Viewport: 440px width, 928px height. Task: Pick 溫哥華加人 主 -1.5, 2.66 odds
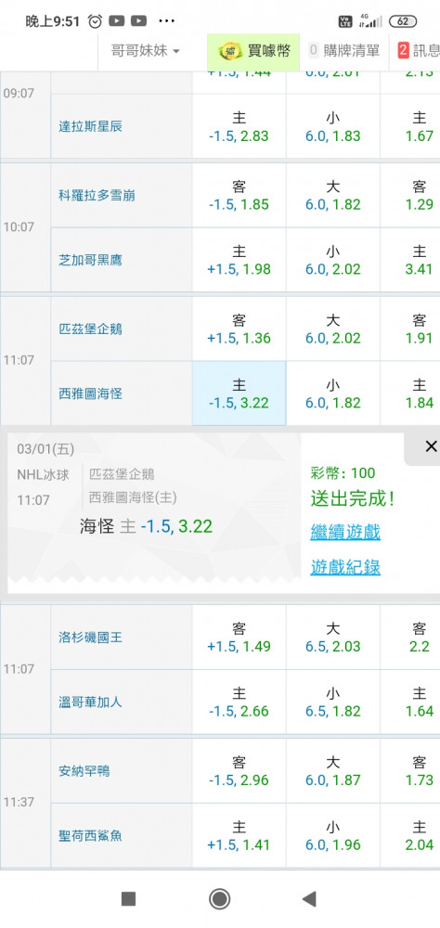(239, 702)
